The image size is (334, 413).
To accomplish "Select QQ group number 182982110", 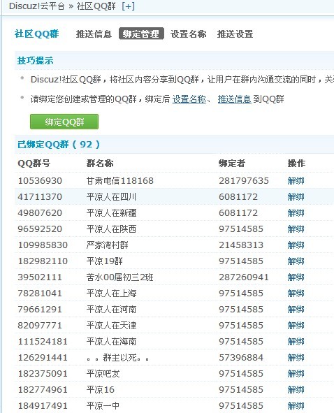I will [43, 261].
